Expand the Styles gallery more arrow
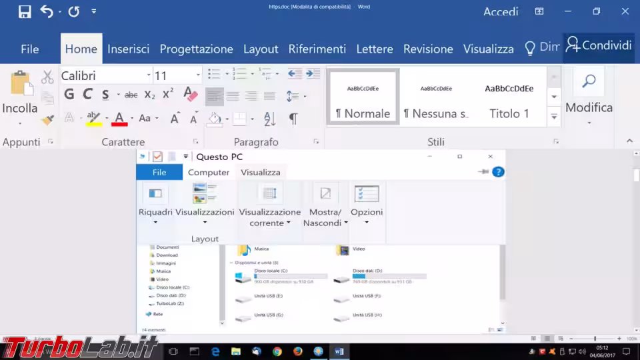Image resolution: width=640 pixels, height=360 pixels. [x=554, y=117]
